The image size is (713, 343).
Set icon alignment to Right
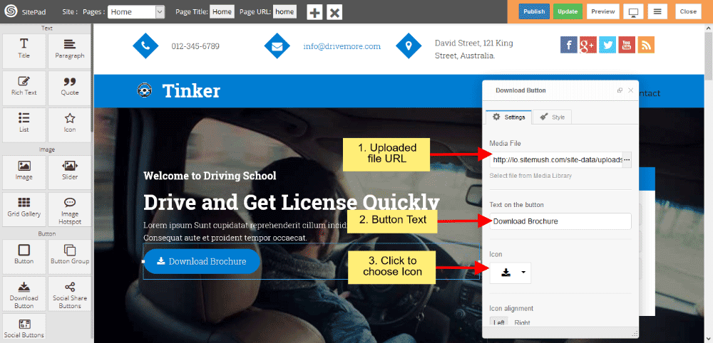coord(523,322)
